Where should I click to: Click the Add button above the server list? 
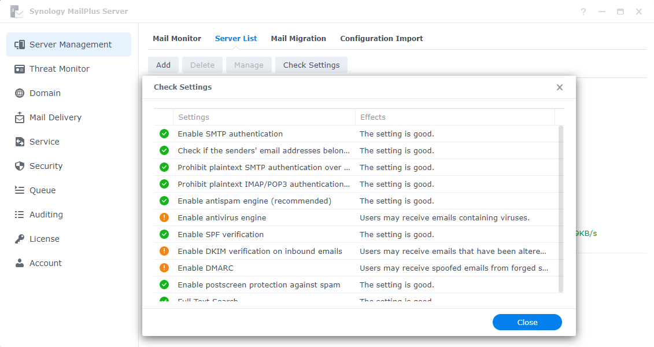(x=163, y=65)
